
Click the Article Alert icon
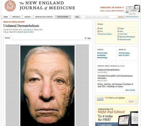118,34
